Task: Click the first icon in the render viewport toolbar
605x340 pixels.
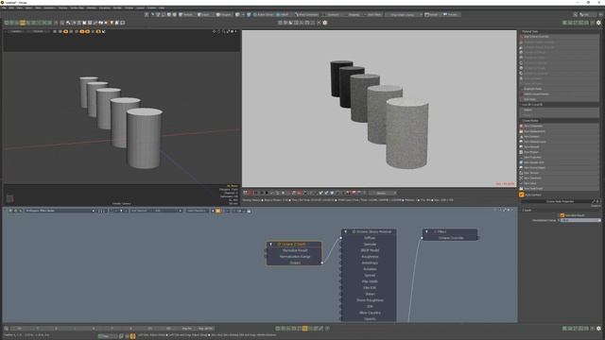Action: (245, 193)
